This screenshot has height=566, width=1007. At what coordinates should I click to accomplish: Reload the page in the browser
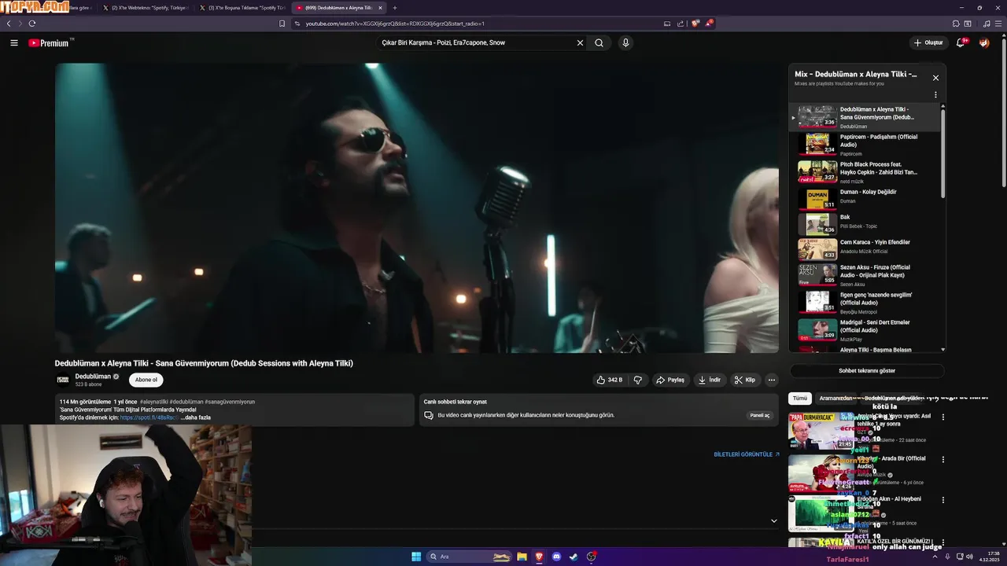(x=32, y=24)
